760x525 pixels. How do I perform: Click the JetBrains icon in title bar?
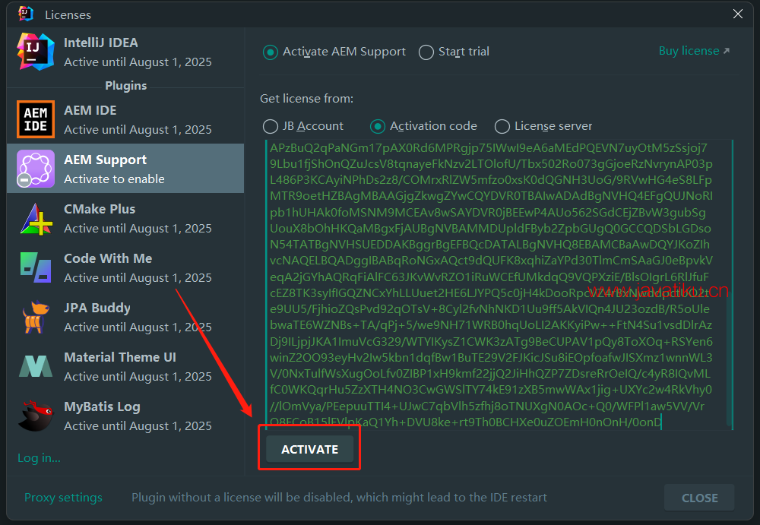tap(26, 14)
